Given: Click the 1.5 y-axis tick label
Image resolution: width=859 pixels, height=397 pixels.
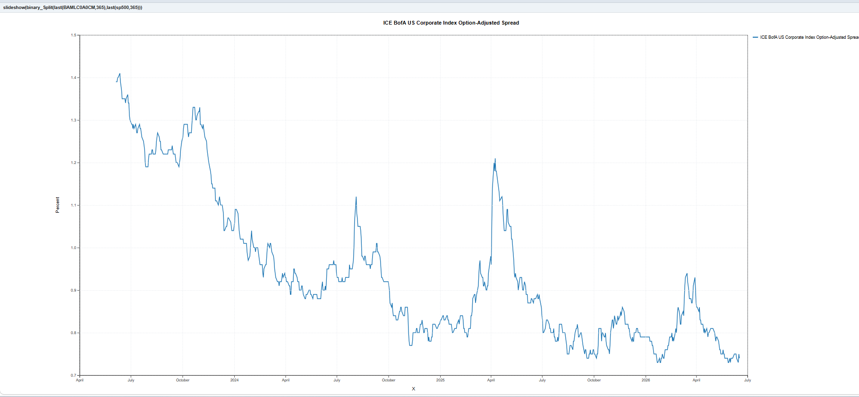Looking at the screenshot, I should 74,35.
